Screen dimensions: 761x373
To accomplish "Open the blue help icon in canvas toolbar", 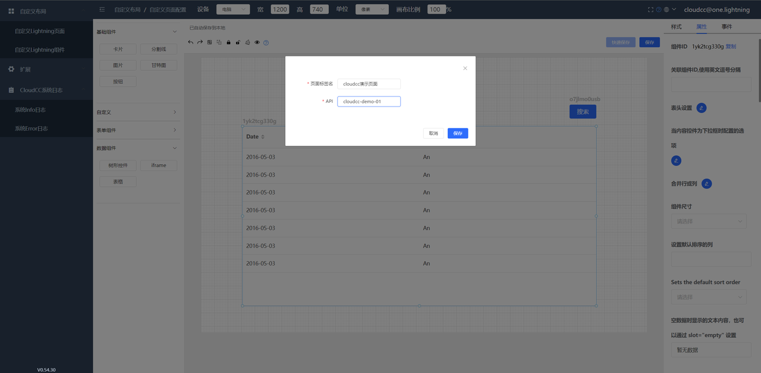I will (x=266, y=43).
